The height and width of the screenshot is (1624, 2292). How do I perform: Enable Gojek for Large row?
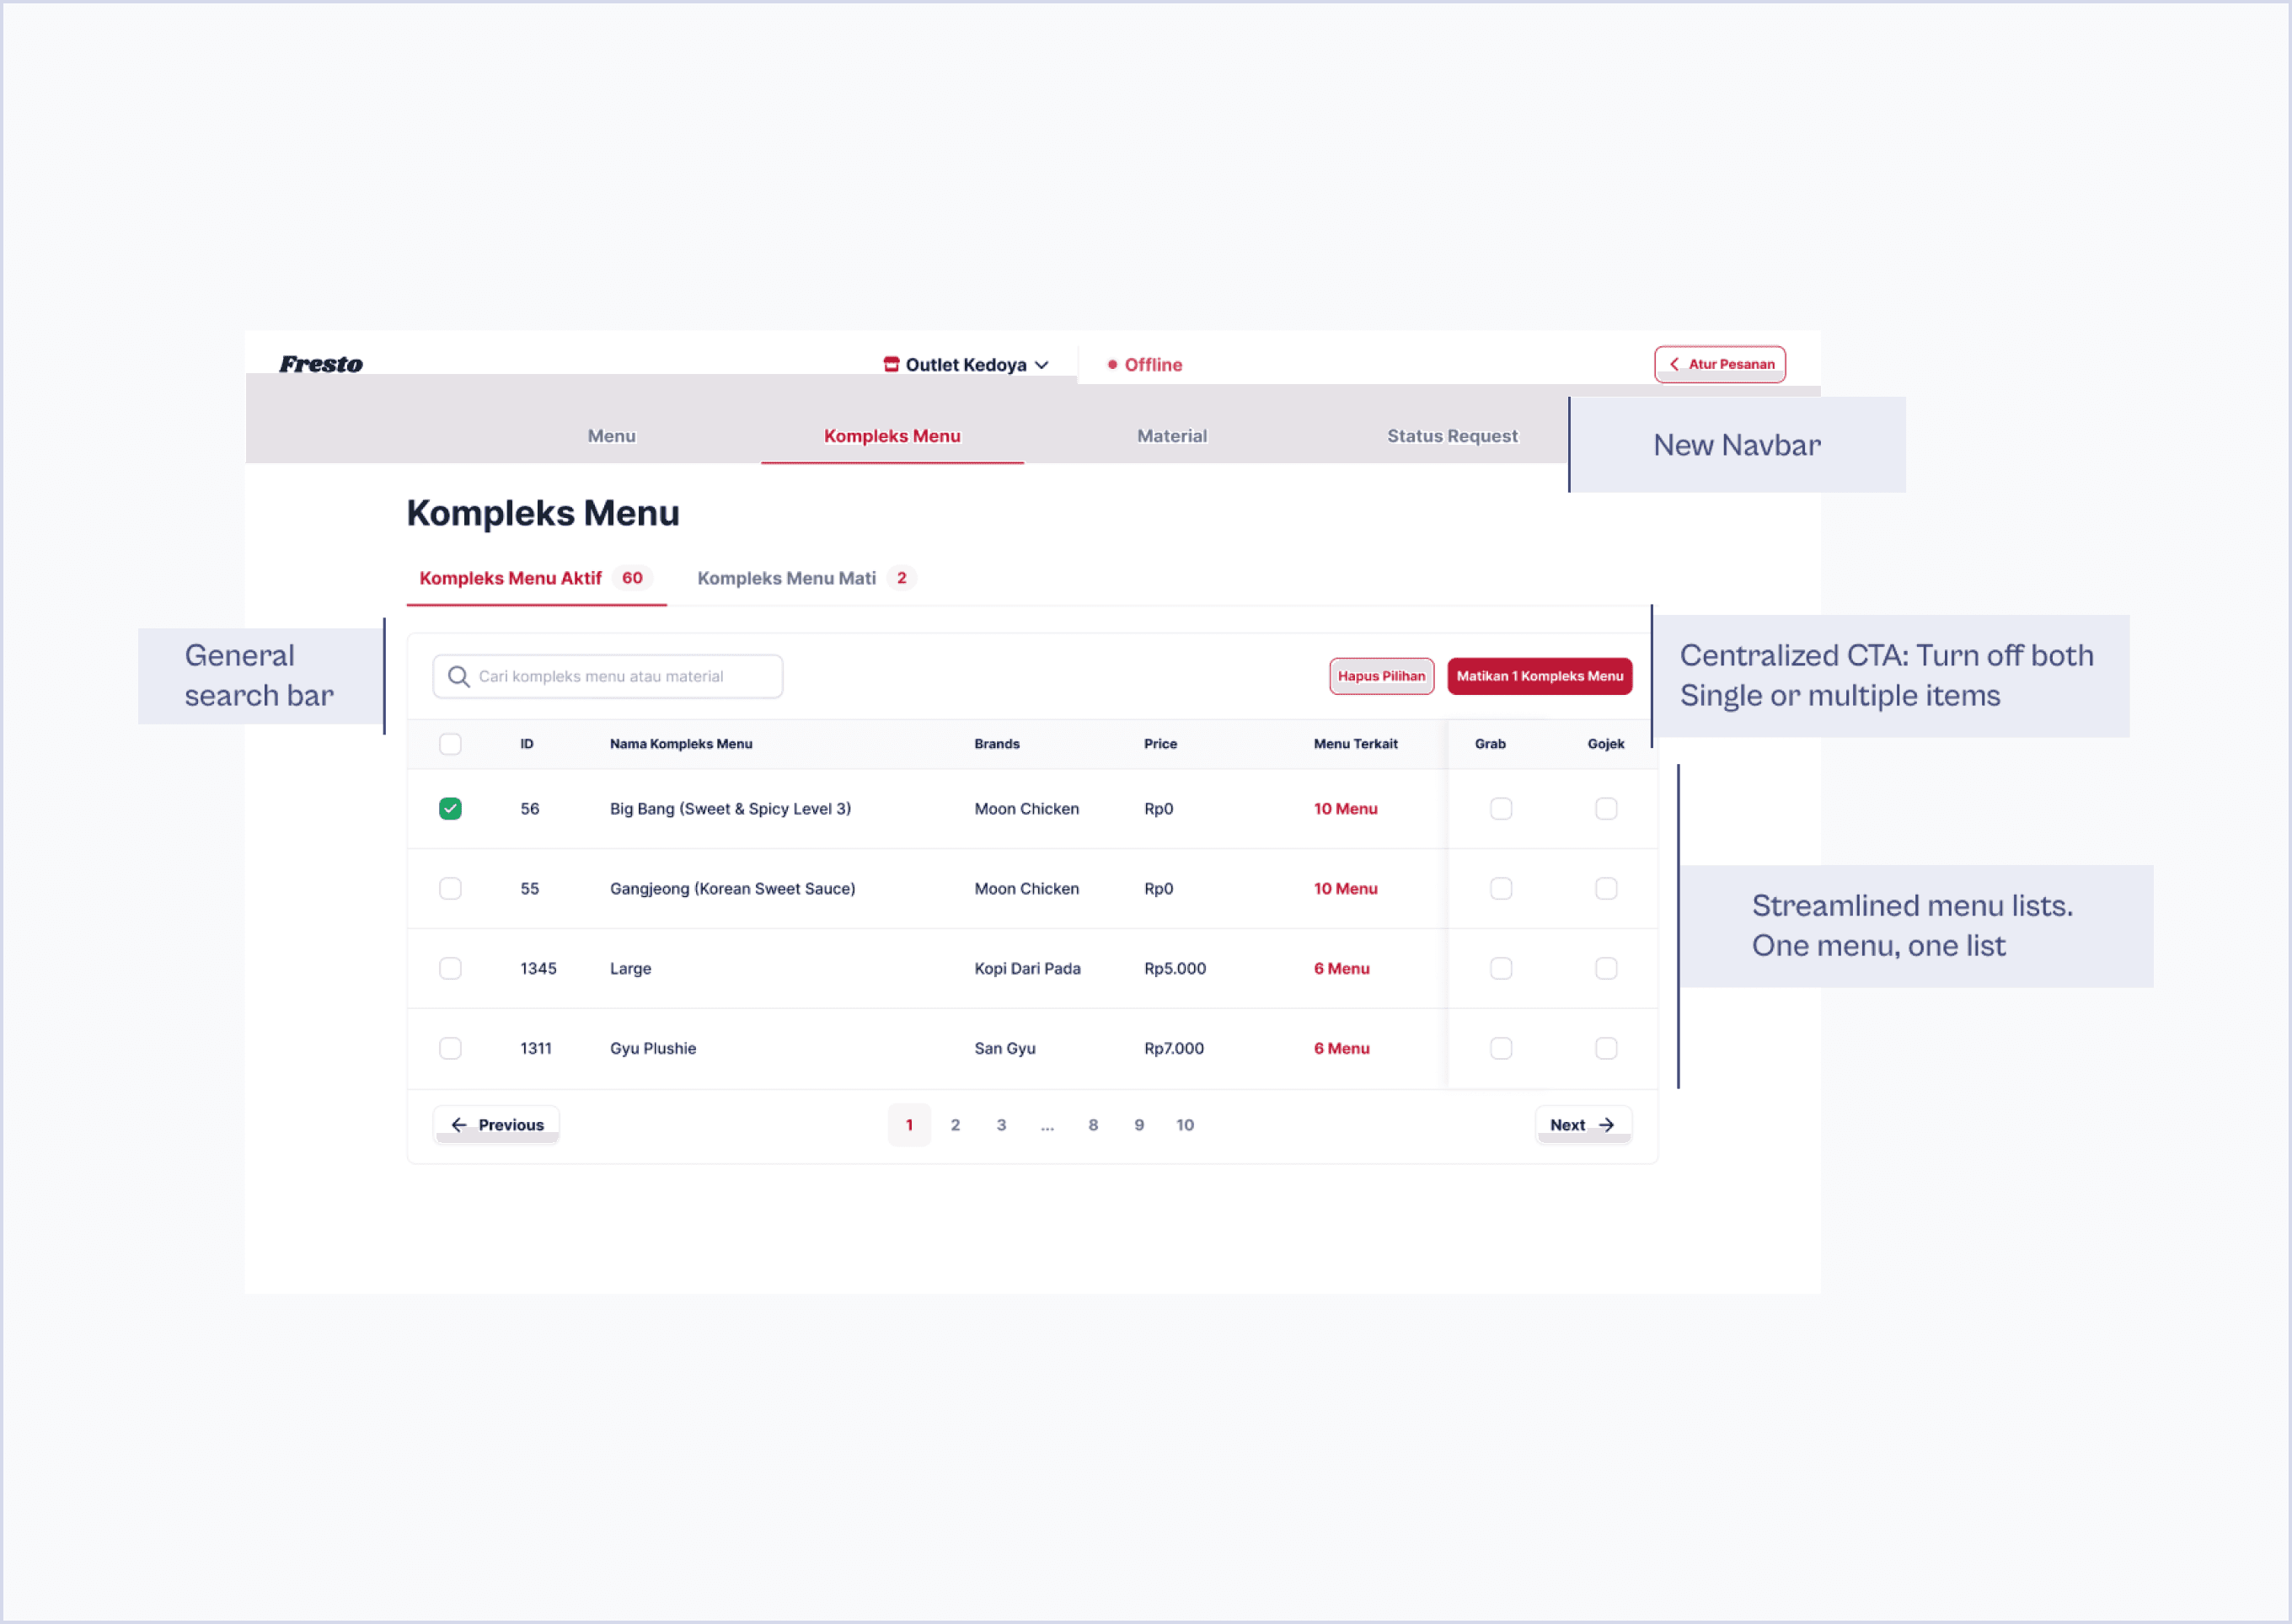(1606, 968)
